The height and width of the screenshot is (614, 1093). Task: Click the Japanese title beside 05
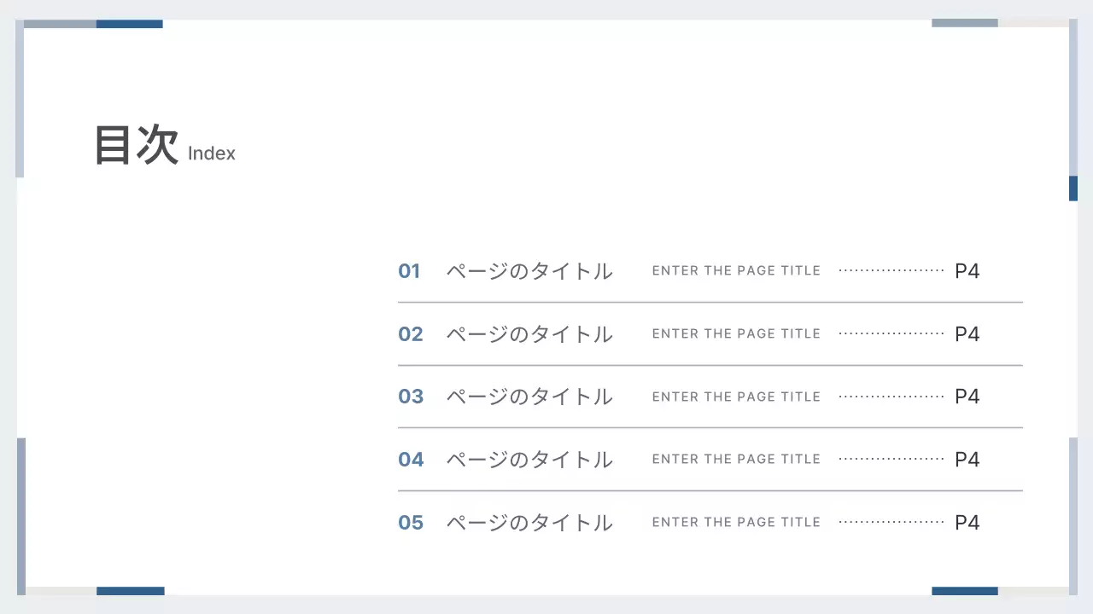[529, 523]
